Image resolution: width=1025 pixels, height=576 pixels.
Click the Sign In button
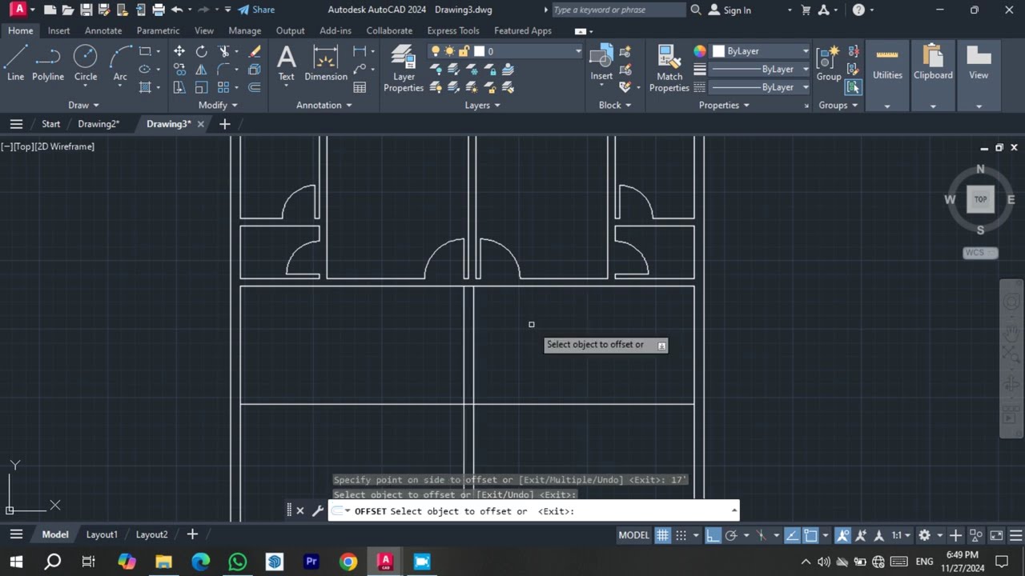point(730,10)
